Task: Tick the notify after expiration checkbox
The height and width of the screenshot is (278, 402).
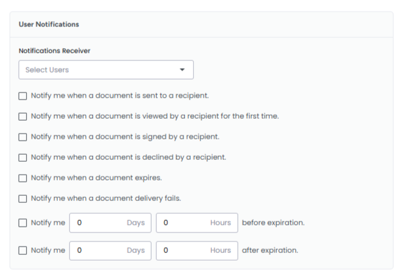Action: (22, 250)
